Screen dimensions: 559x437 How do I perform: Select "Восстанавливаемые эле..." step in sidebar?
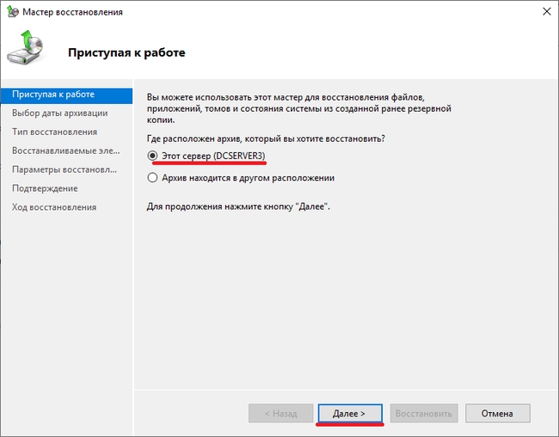(x=66, y=151)
